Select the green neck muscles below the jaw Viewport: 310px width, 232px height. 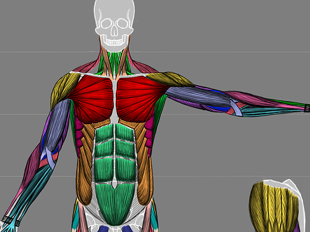[114, 62]
